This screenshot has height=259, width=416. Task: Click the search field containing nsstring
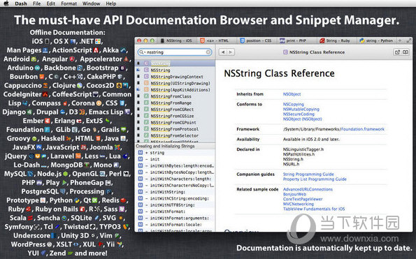(175, 52)
